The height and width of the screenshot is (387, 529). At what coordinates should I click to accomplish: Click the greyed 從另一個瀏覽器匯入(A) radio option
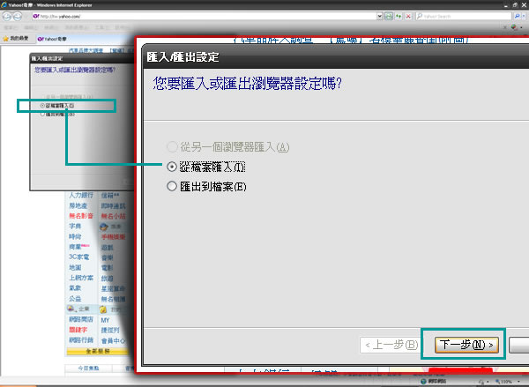[172, 147]
